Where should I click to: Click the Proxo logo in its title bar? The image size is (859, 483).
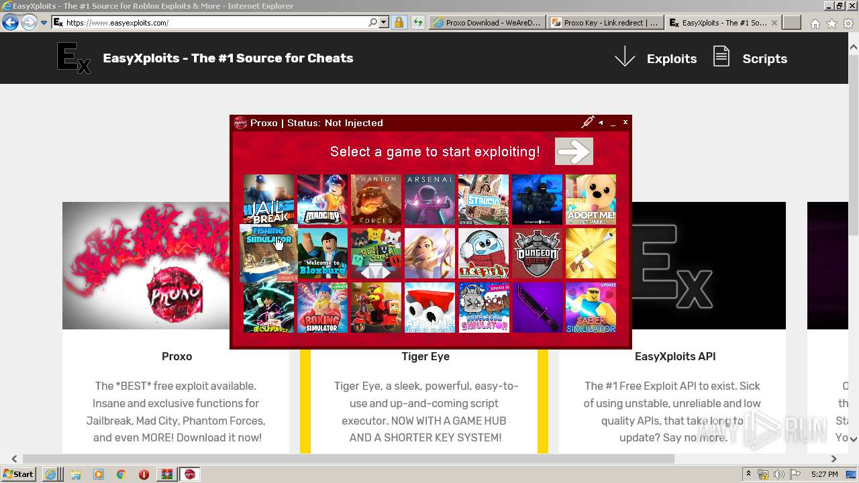coord(240,123)
